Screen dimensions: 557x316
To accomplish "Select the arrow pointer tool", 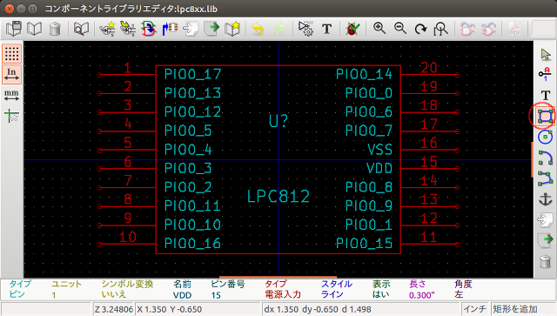I will click(x=545, y=54).
